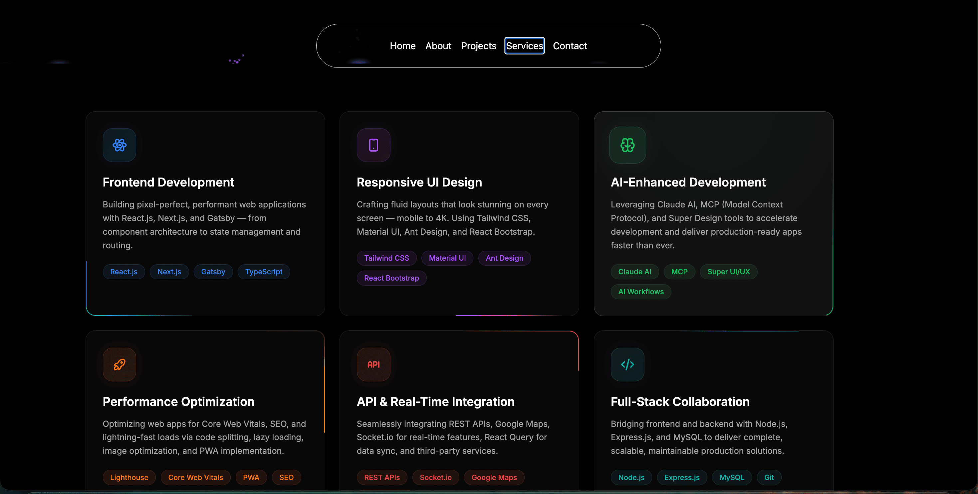
Task: Click the Node.js tag
Action: click(631, 478)
